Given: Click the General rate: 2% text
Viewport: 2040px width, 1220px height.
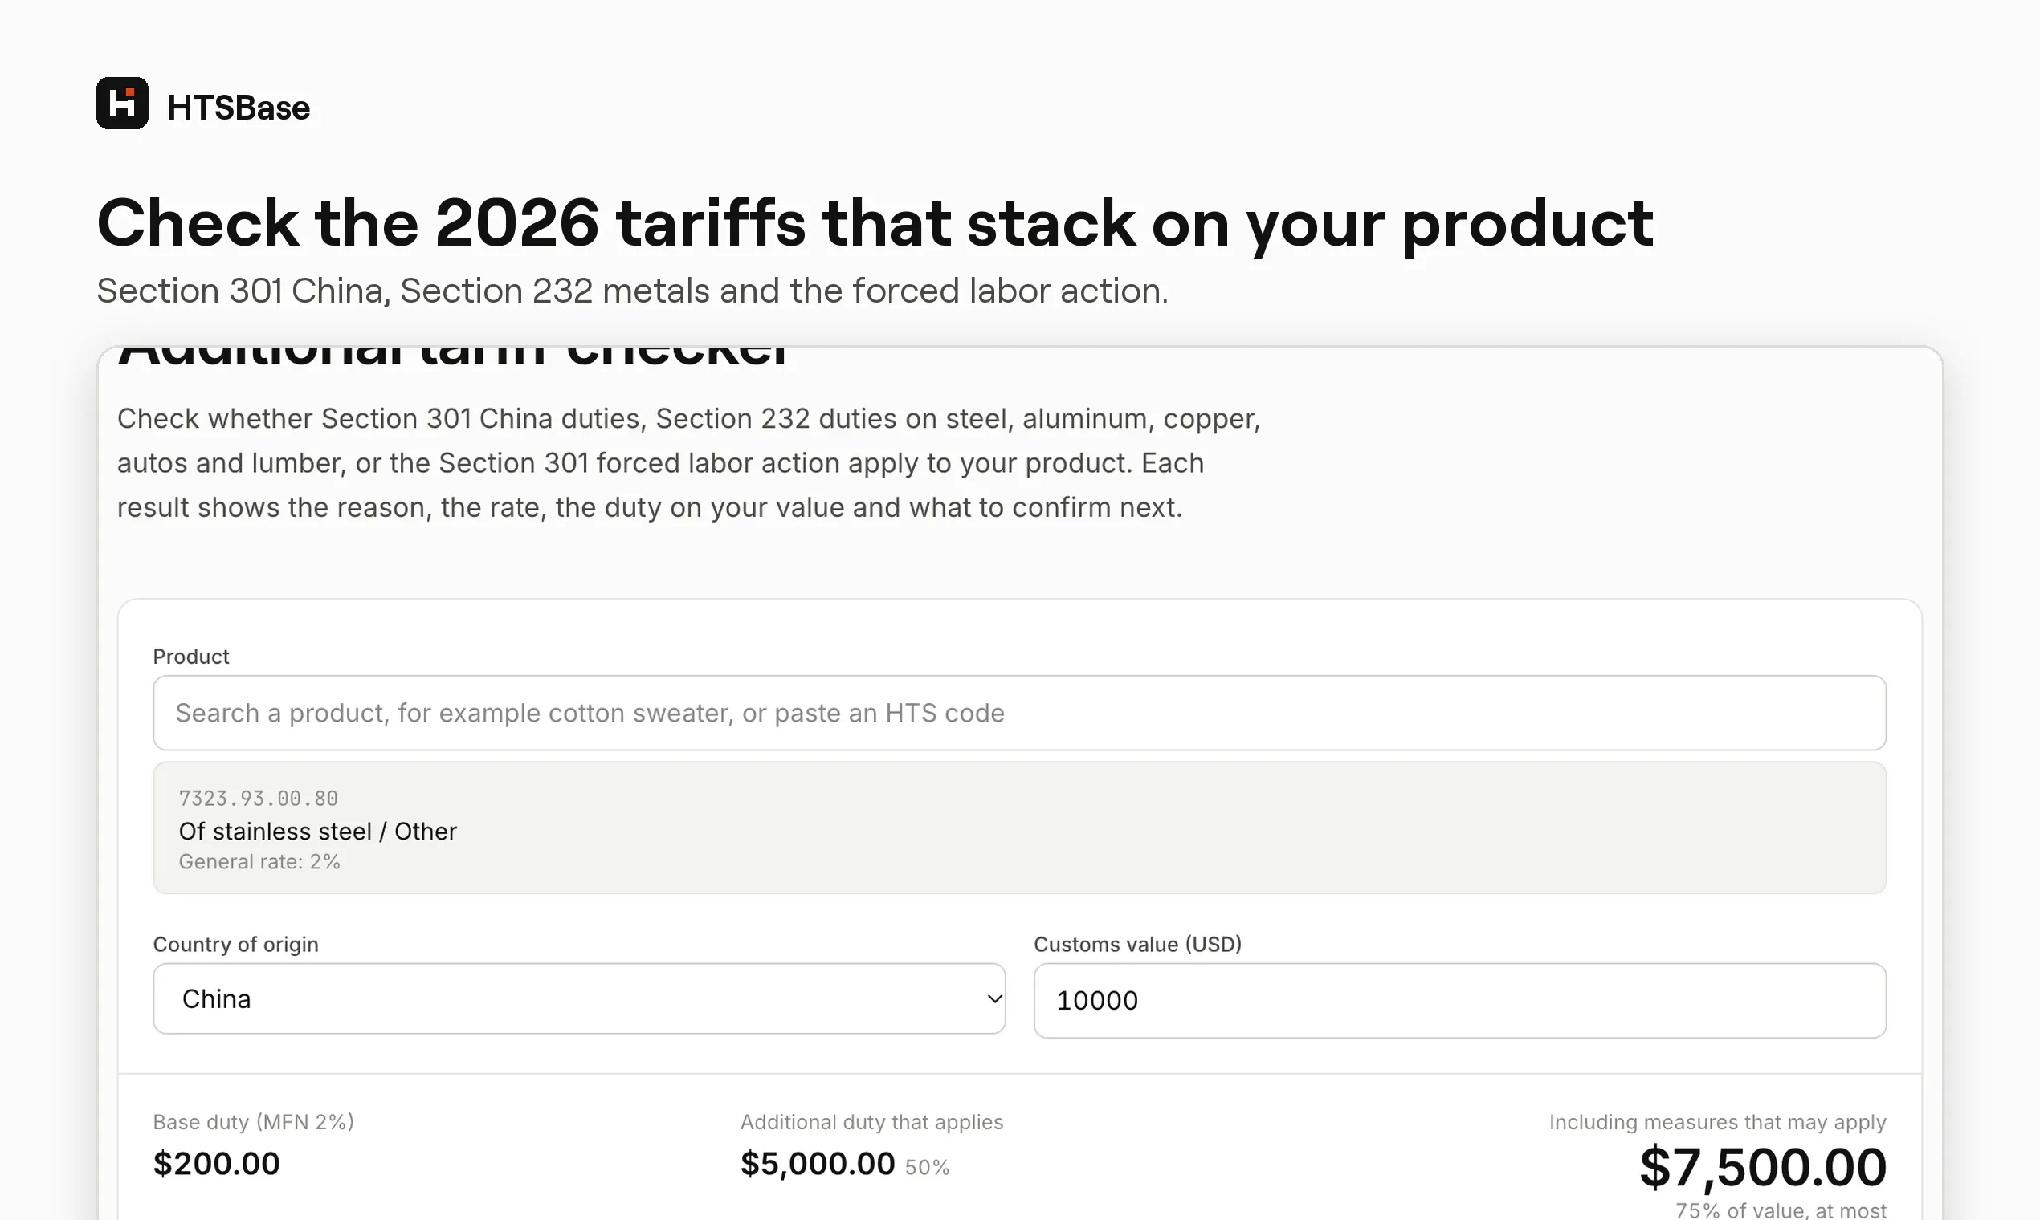Looking at the screenshot, I should point(259,861).
